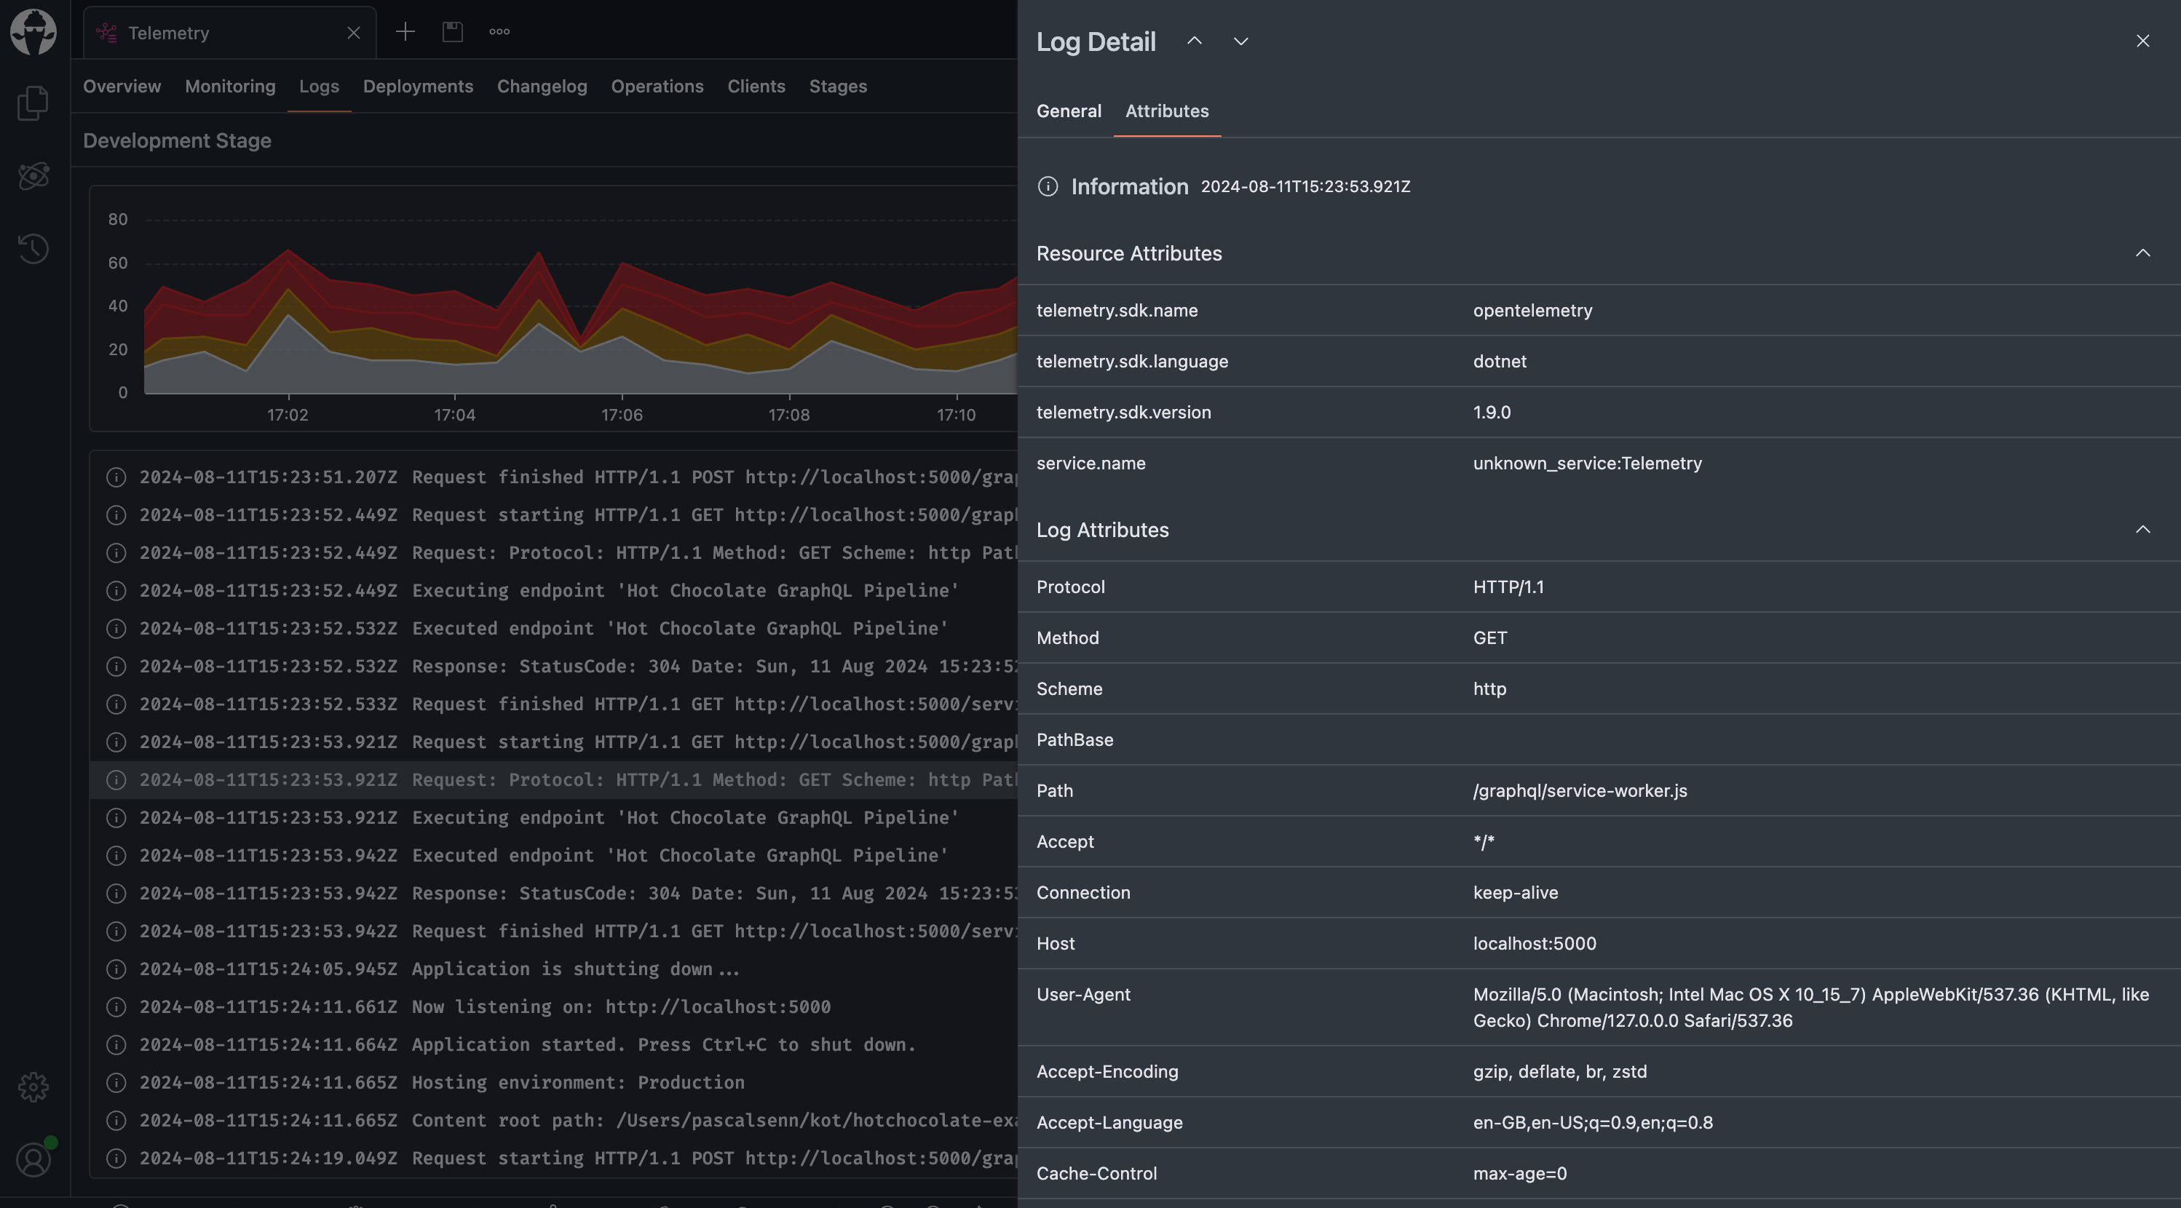Click the 'unknown_service:Telemetry' service name value
Viewport: 2181px width, 1208px height.
click(1587, 464)
